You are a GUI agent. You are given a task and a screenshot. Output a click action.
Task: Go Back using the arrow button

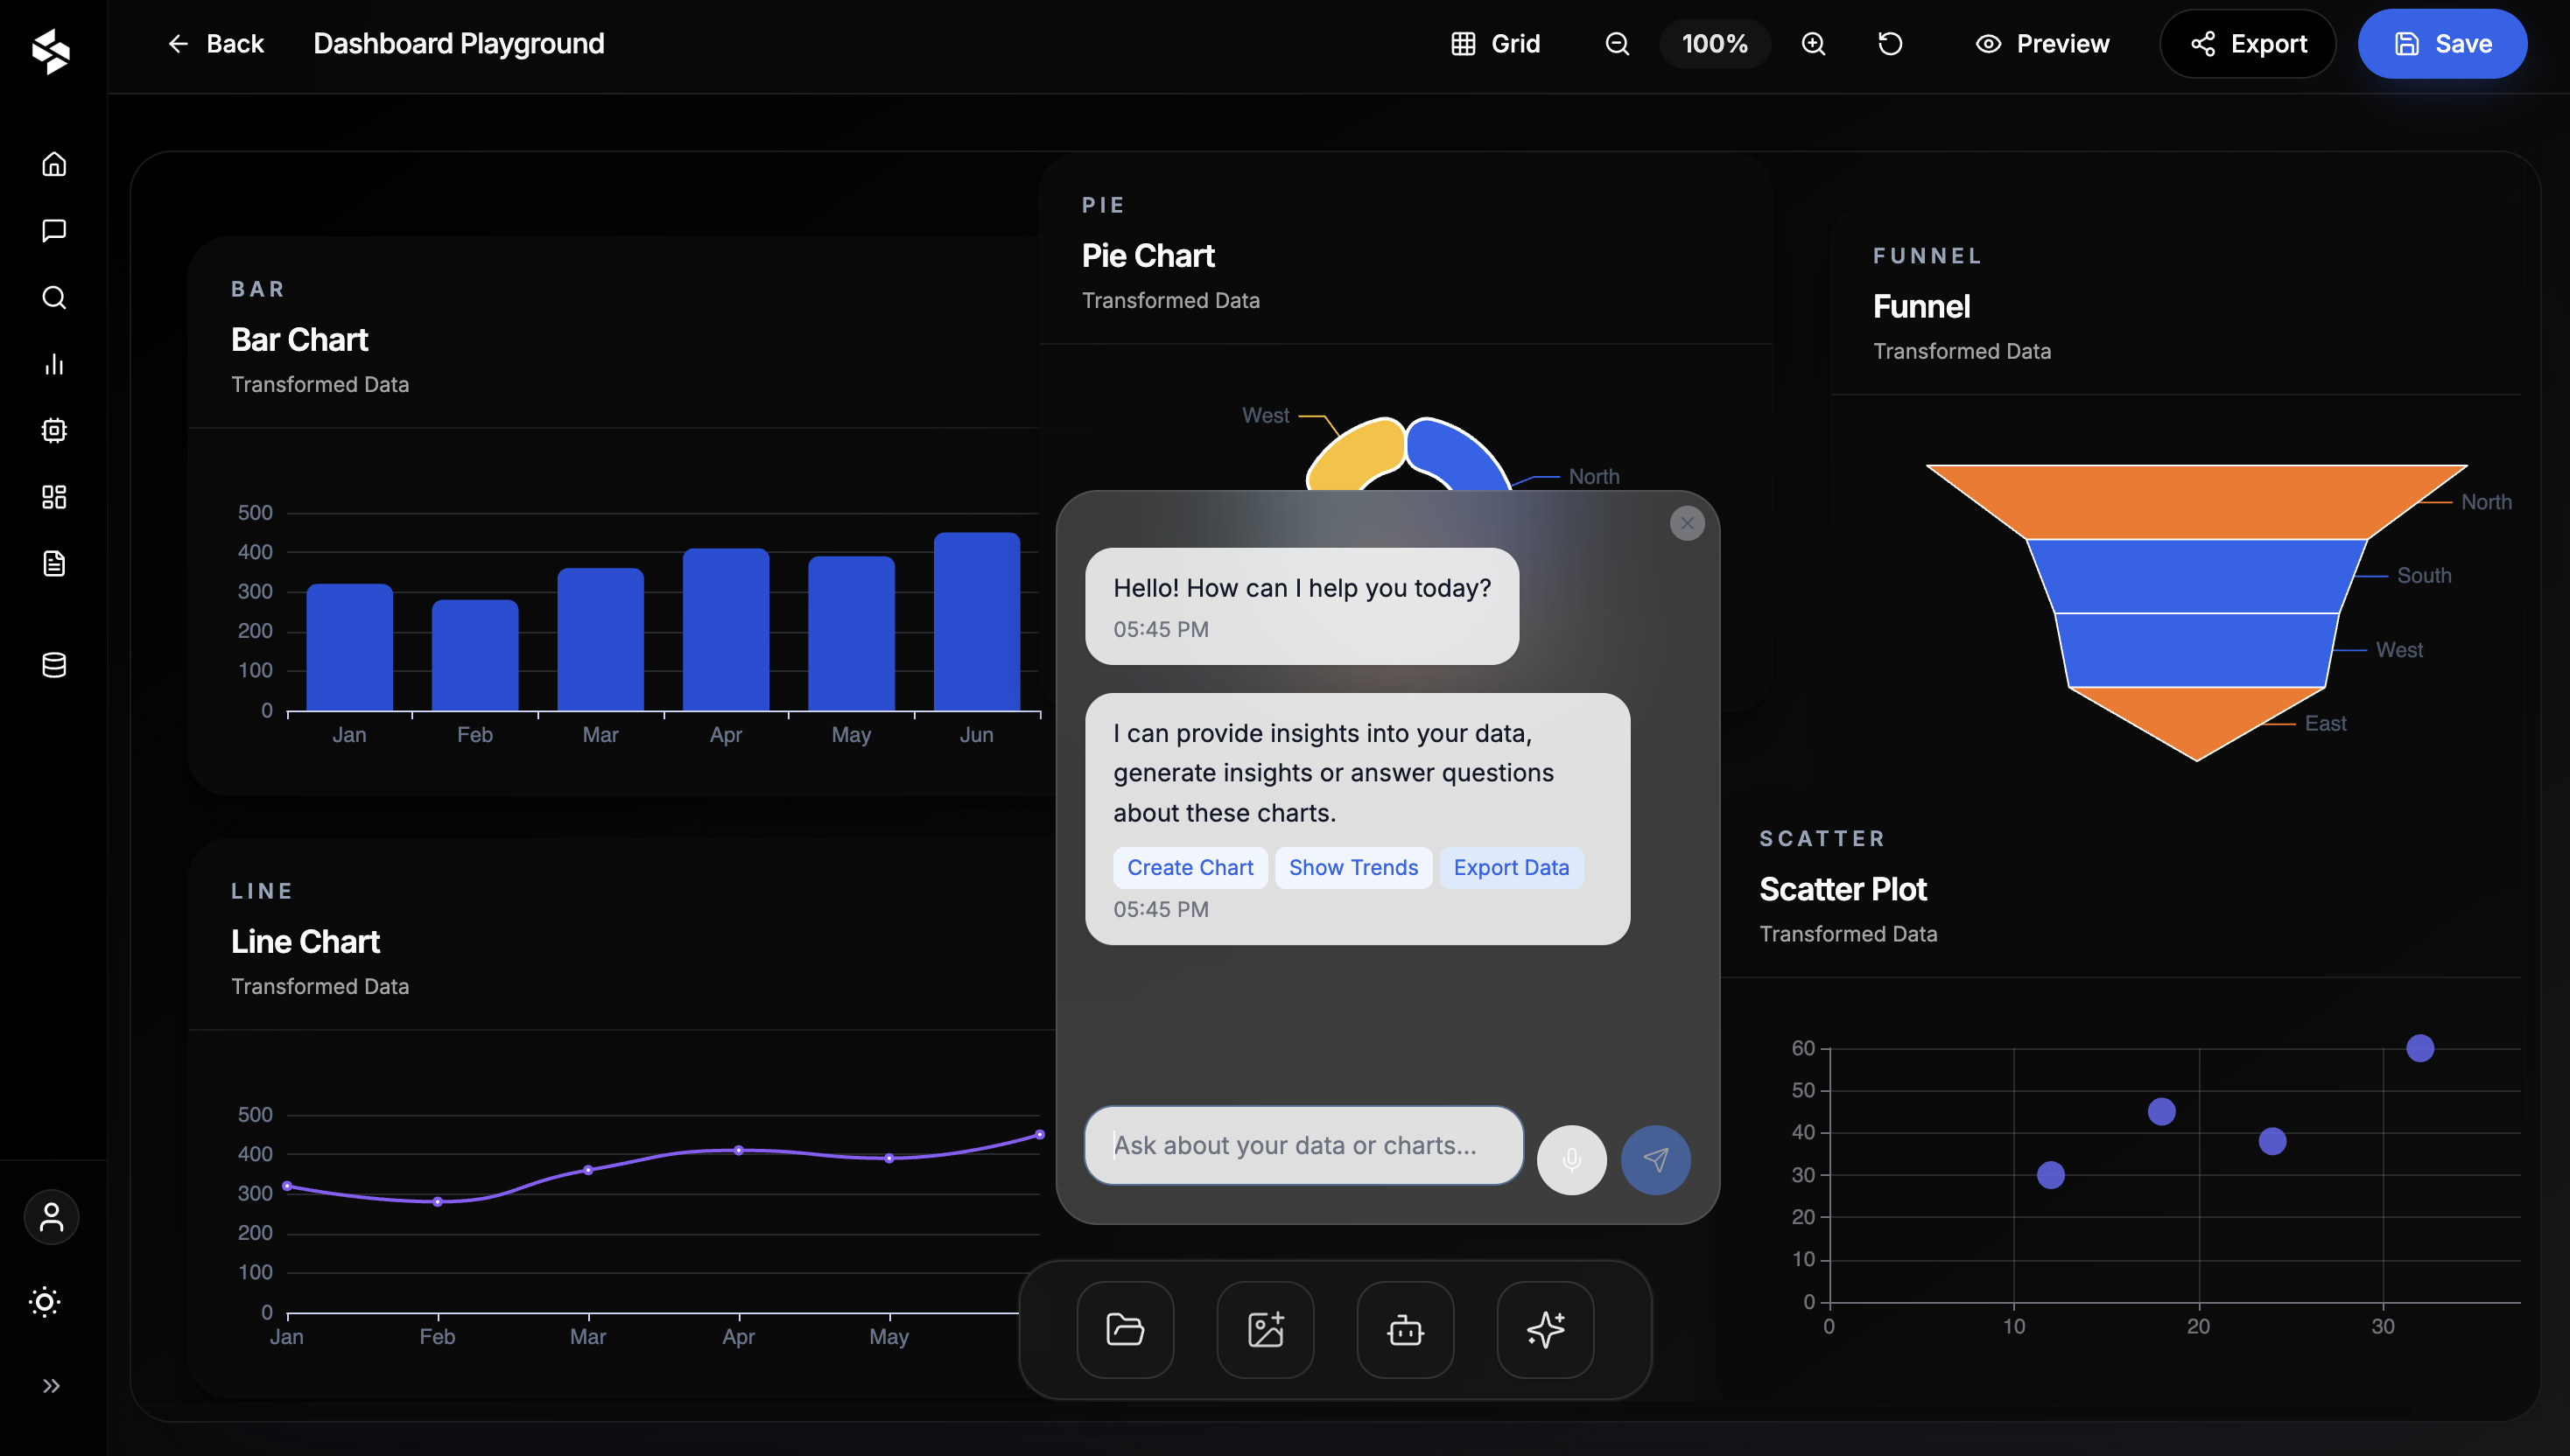click(x=215, y=44)
